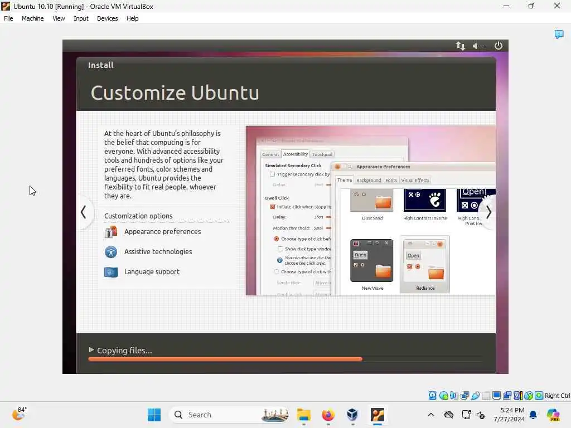
Task: Click the audio status icon in VirtualBox
Action: [454, 396]
